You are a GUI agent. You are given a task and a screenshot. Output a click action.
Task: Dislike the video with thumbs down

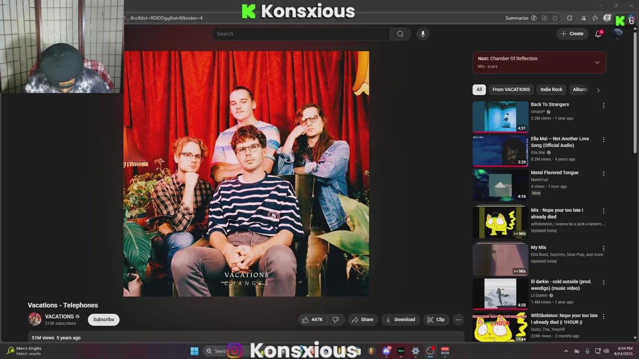336,320
